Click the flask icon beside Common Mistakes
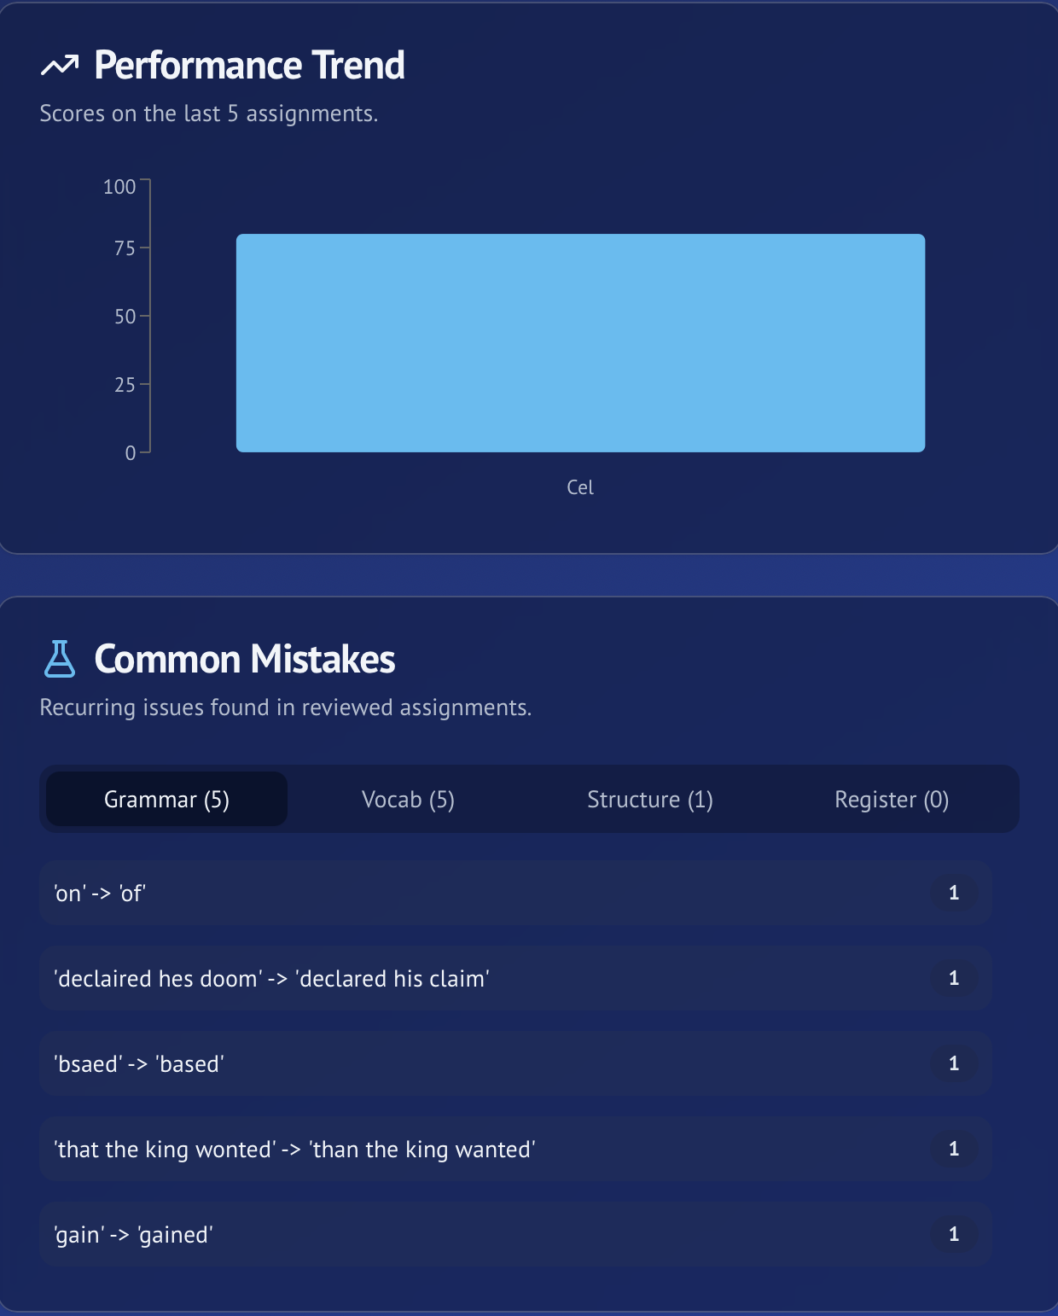The width and height of the screenshot is (1058, 1316). click(60, 658)
